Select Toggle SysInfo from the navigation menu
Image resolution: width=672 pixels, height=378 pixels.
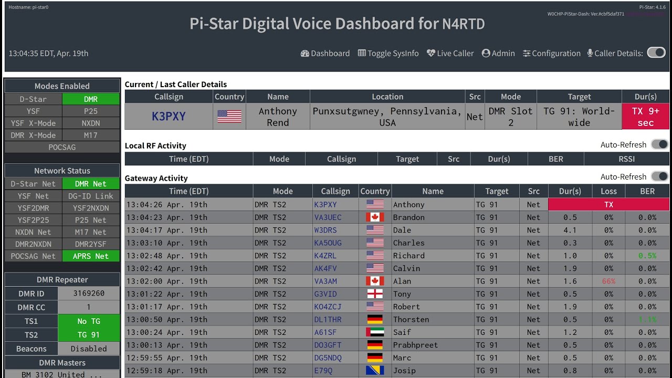393,53
